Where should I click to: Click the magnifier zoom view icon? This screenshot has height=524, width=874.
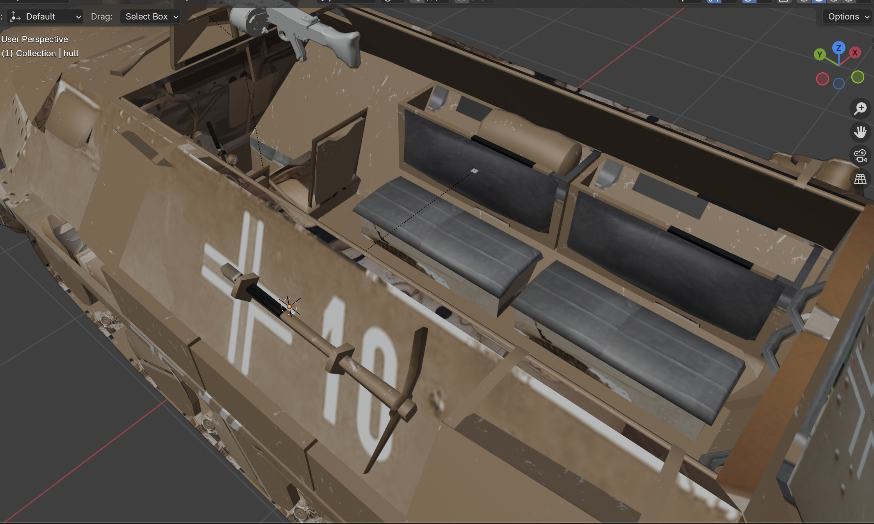click(x=860, y=108)
